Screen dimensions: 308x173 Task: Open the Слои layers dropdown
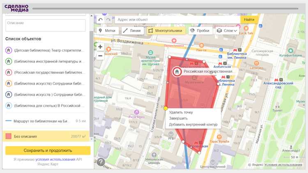click(x=227, y=31)
